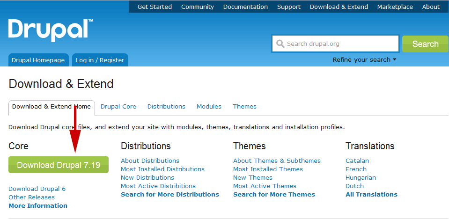Expand the Refine your search dropdown
Screen dimensions: 449x219
[364, 60]
